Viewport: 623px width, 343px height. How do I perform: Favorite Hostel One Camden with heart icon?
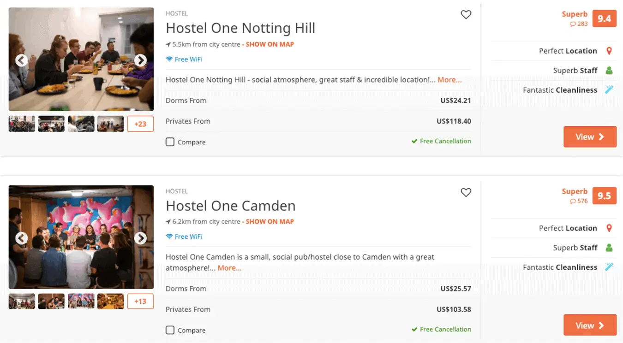tap(466, 192)
